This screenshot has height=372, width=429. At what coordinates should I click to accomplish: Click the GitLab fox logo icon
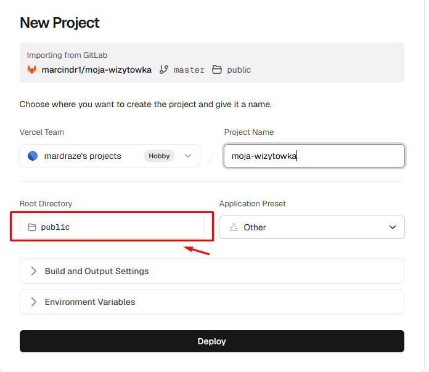tap(31, 70)
